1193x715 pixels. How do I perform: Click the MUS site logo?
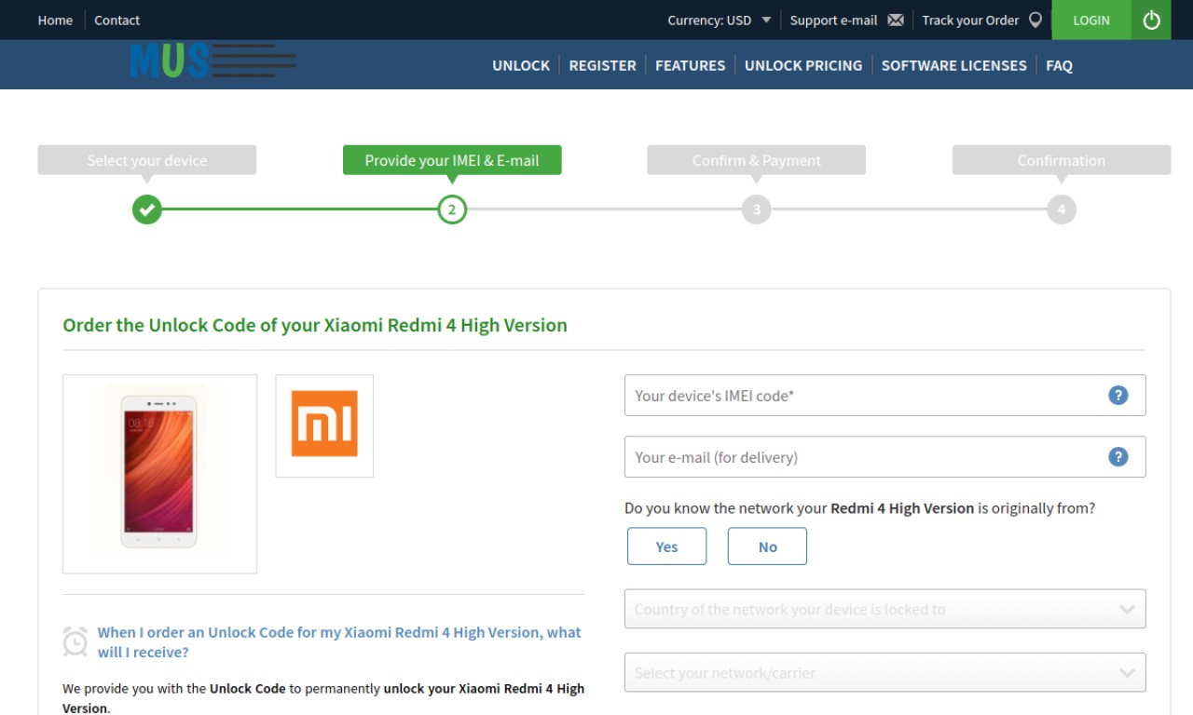point(213,61)
